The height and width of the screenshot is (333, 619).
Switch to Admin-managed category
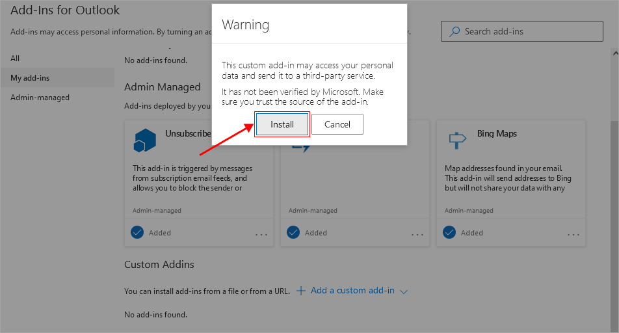click(40, 98)
